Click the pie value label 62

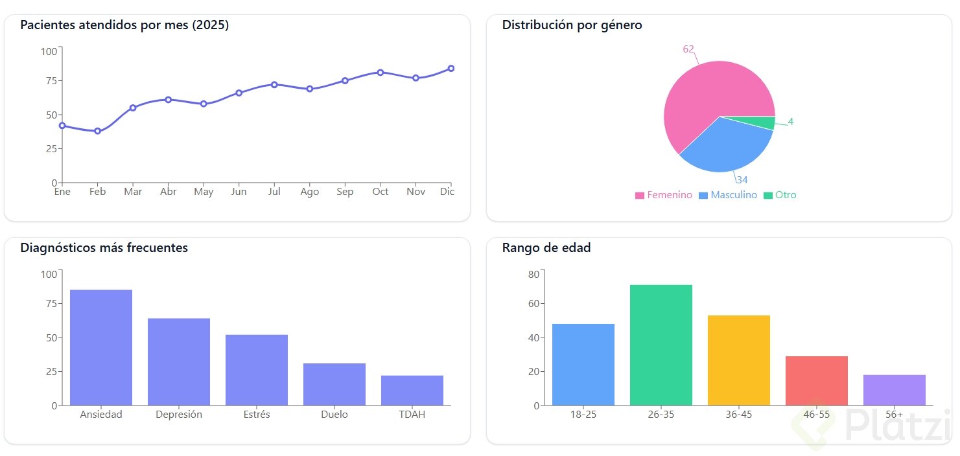coord(688,49)
